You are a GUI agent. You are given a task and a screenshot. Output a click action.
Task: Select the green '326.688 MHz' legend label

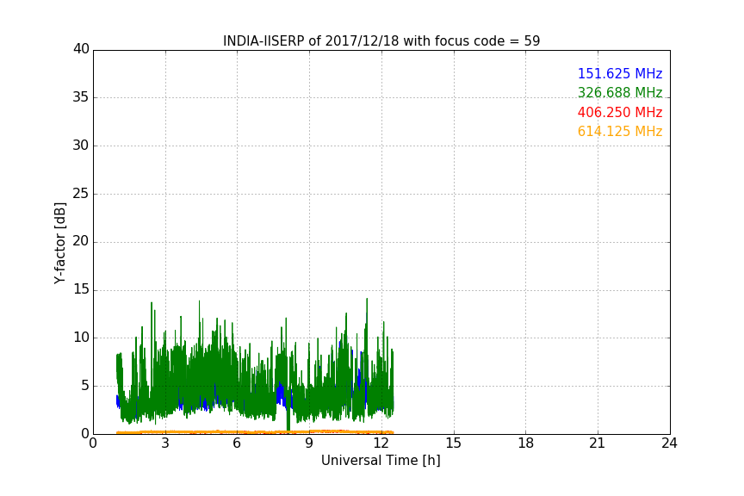(x=620, y=92)
